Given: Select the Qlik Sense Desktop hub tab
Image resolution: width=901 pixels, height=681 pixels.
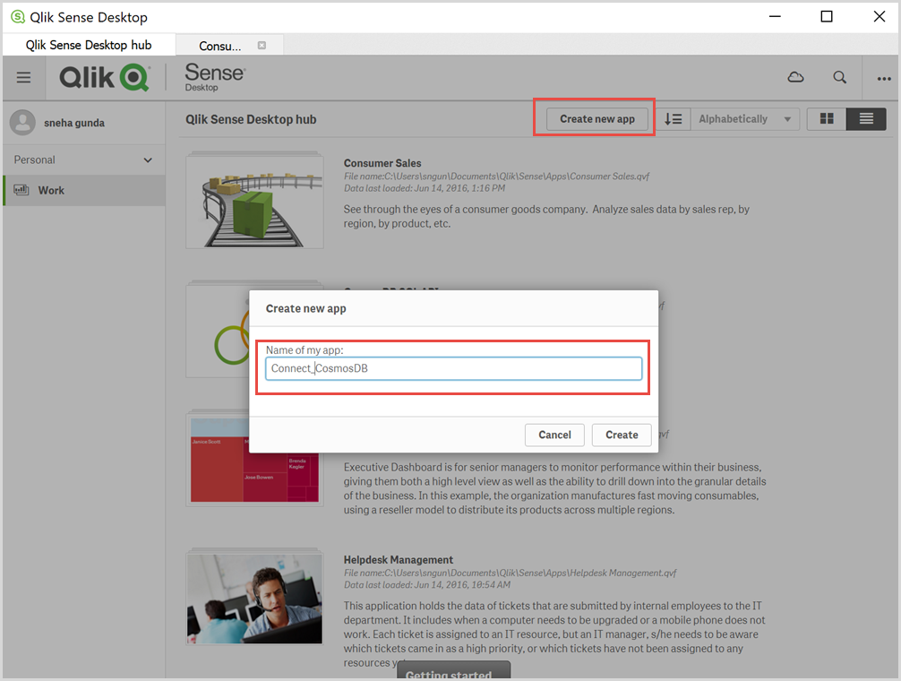Looking at the screenshot, I should 87,44.
